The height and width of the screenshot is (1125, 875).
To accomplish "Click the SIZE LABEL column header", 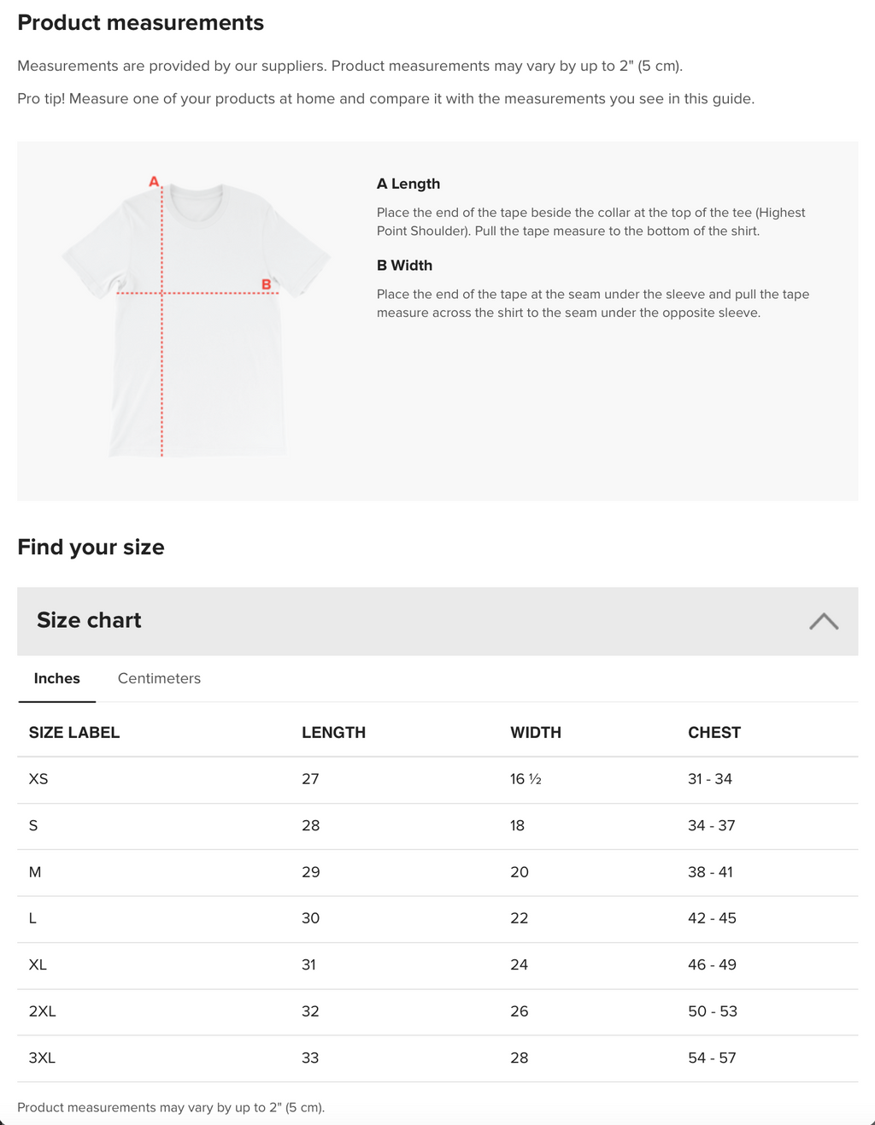I will (x=74, y=732).
